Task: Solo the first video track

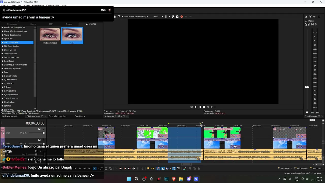Action: point(43,129)
